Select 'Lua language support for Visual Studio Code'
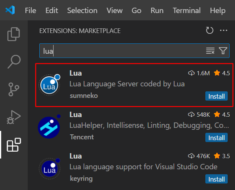The width and height of the screenshot is (235, 190). [143, 167]
